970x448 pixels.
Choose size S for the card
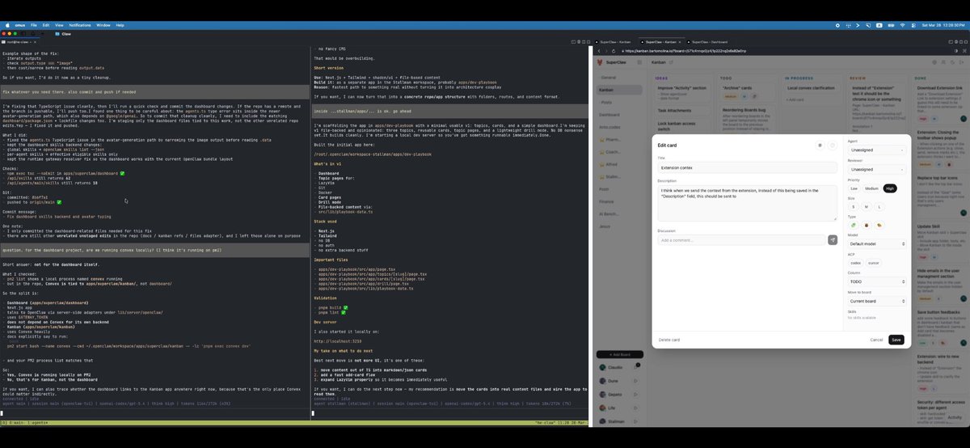pos(853,206)
